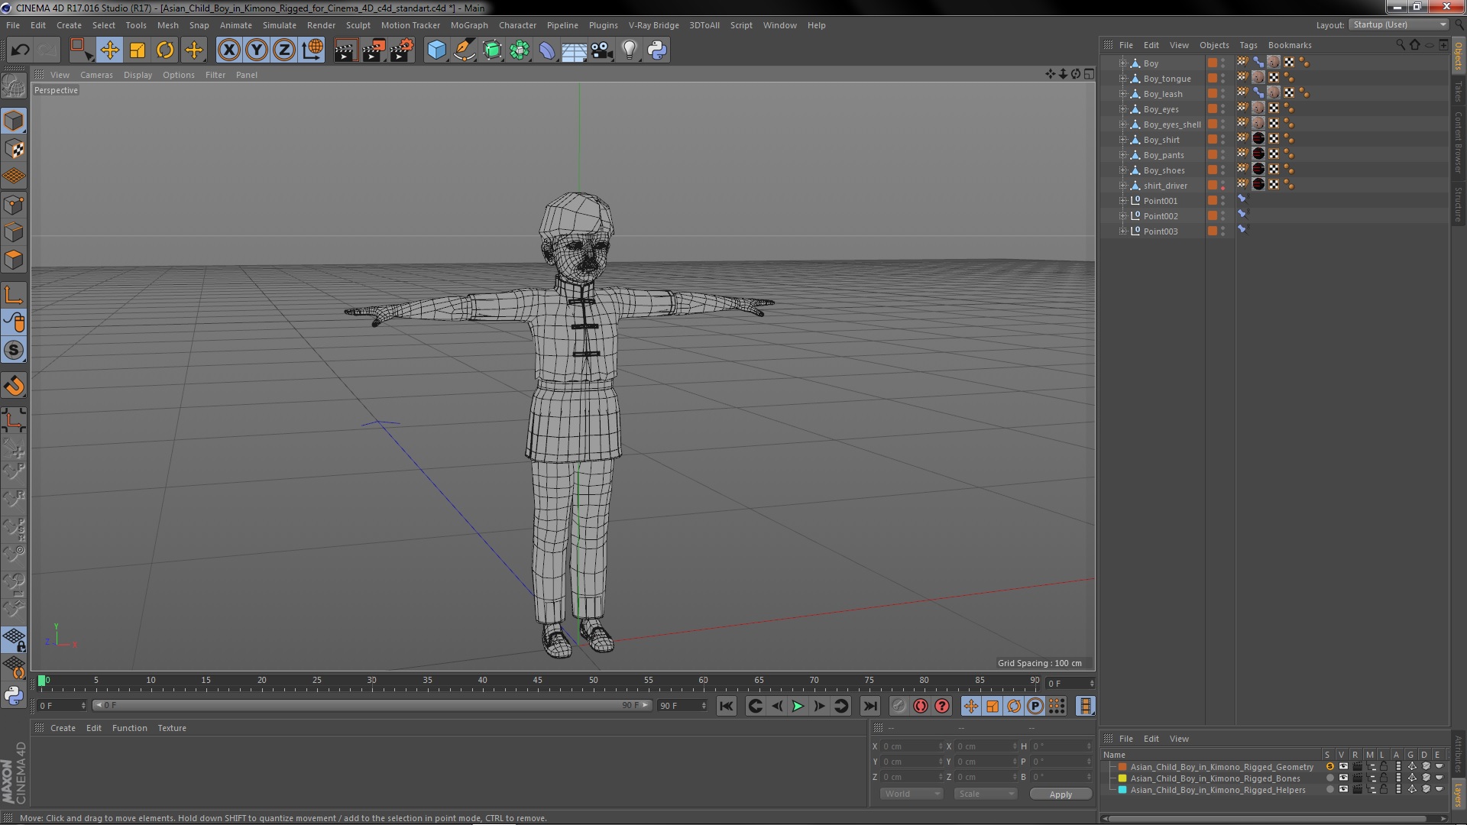Open viewport Cameras menu

point(96,75)
